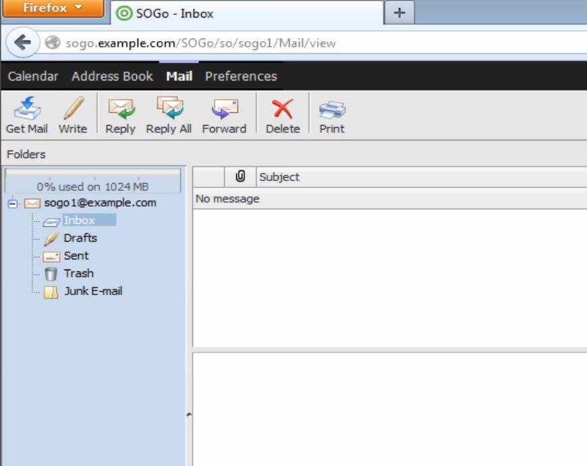Click the Reply envelope icon
This screenshot has width=587, height=466.
(x=121, y=109)
